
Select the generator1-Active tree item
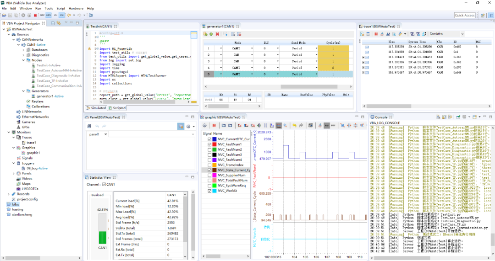click(x=50, y=96)
